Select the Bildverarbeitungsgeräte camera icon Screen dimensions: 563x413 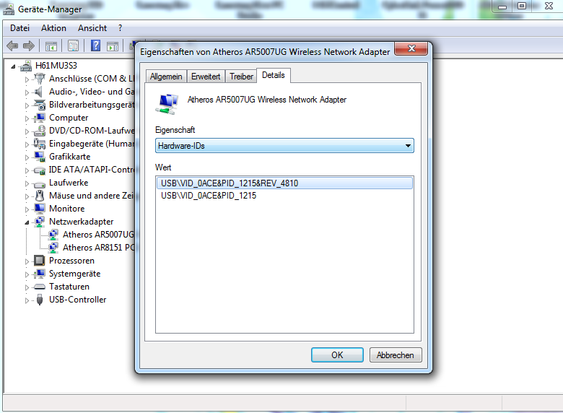point(39,105)
